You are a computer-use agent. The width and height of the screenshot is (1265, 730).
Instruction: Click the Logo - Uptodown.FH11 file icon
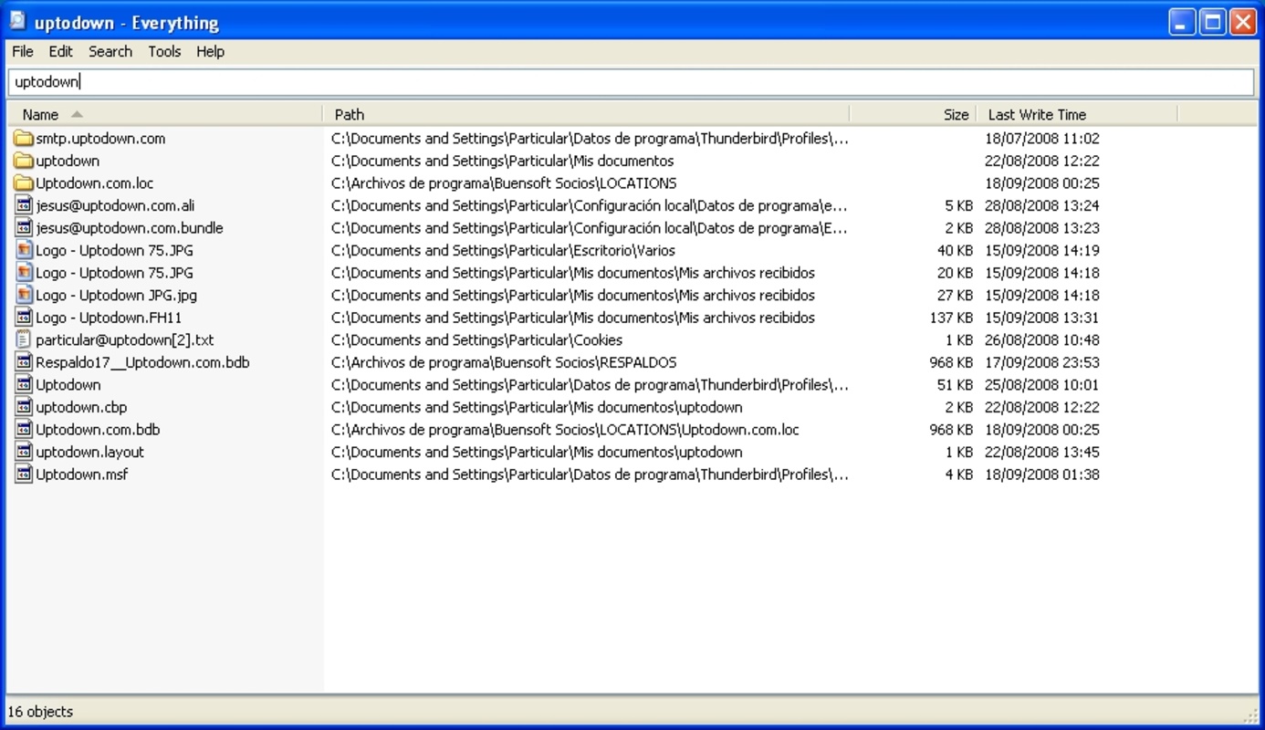click(24, 318)
